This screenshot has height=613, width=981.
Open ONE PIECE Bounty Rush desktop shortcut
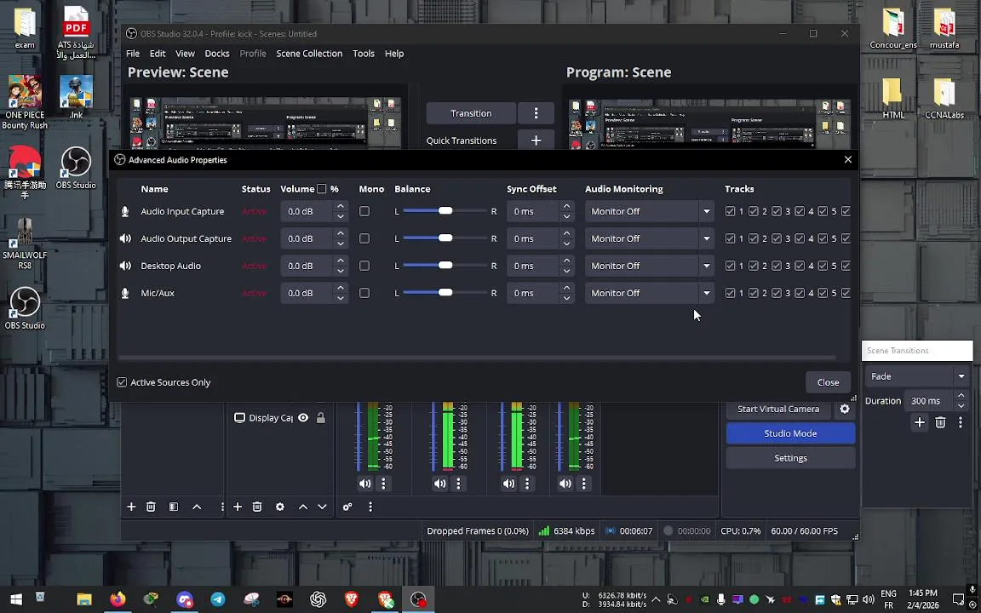[x=25, y=102]
